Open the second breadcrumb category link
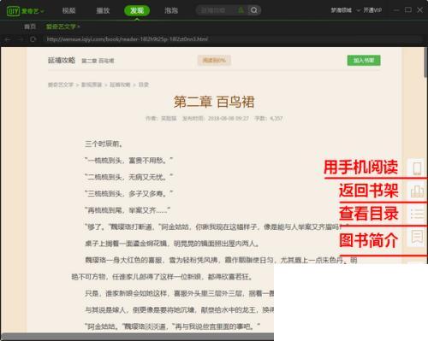Viewport: 428px width, 341px height. [92, 85]
